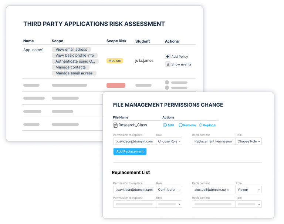The width and height of the screenshot is (284, 224).
Task: Click the Actions header in risk assessment table
Action: (x=172, y=41)
